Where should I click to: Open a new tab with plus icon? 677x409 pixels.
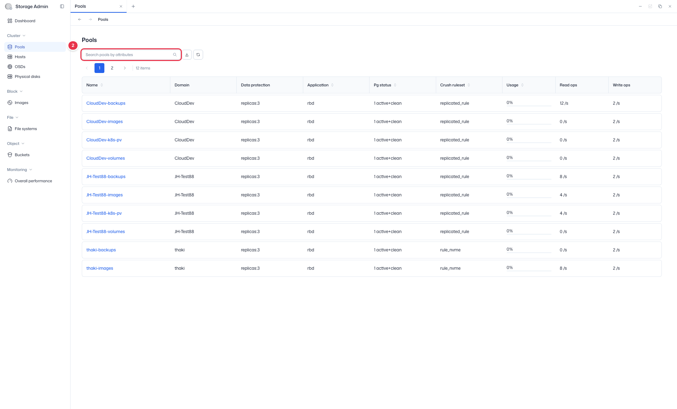[133, 6]
